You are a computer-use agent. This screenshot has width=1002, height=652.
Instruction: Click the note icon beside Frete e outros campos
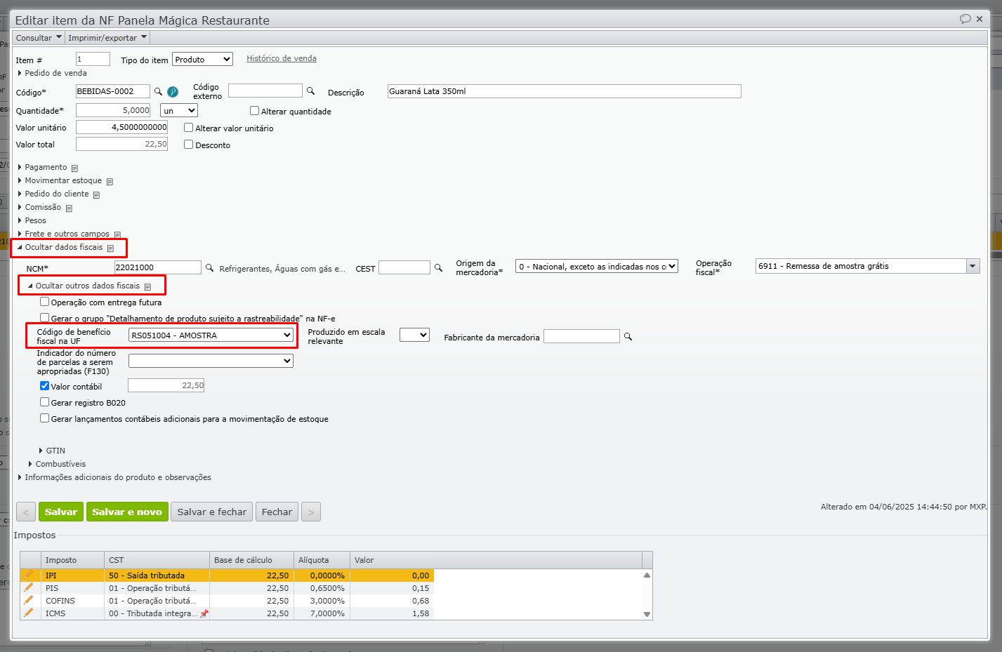(x=117, y=234)
